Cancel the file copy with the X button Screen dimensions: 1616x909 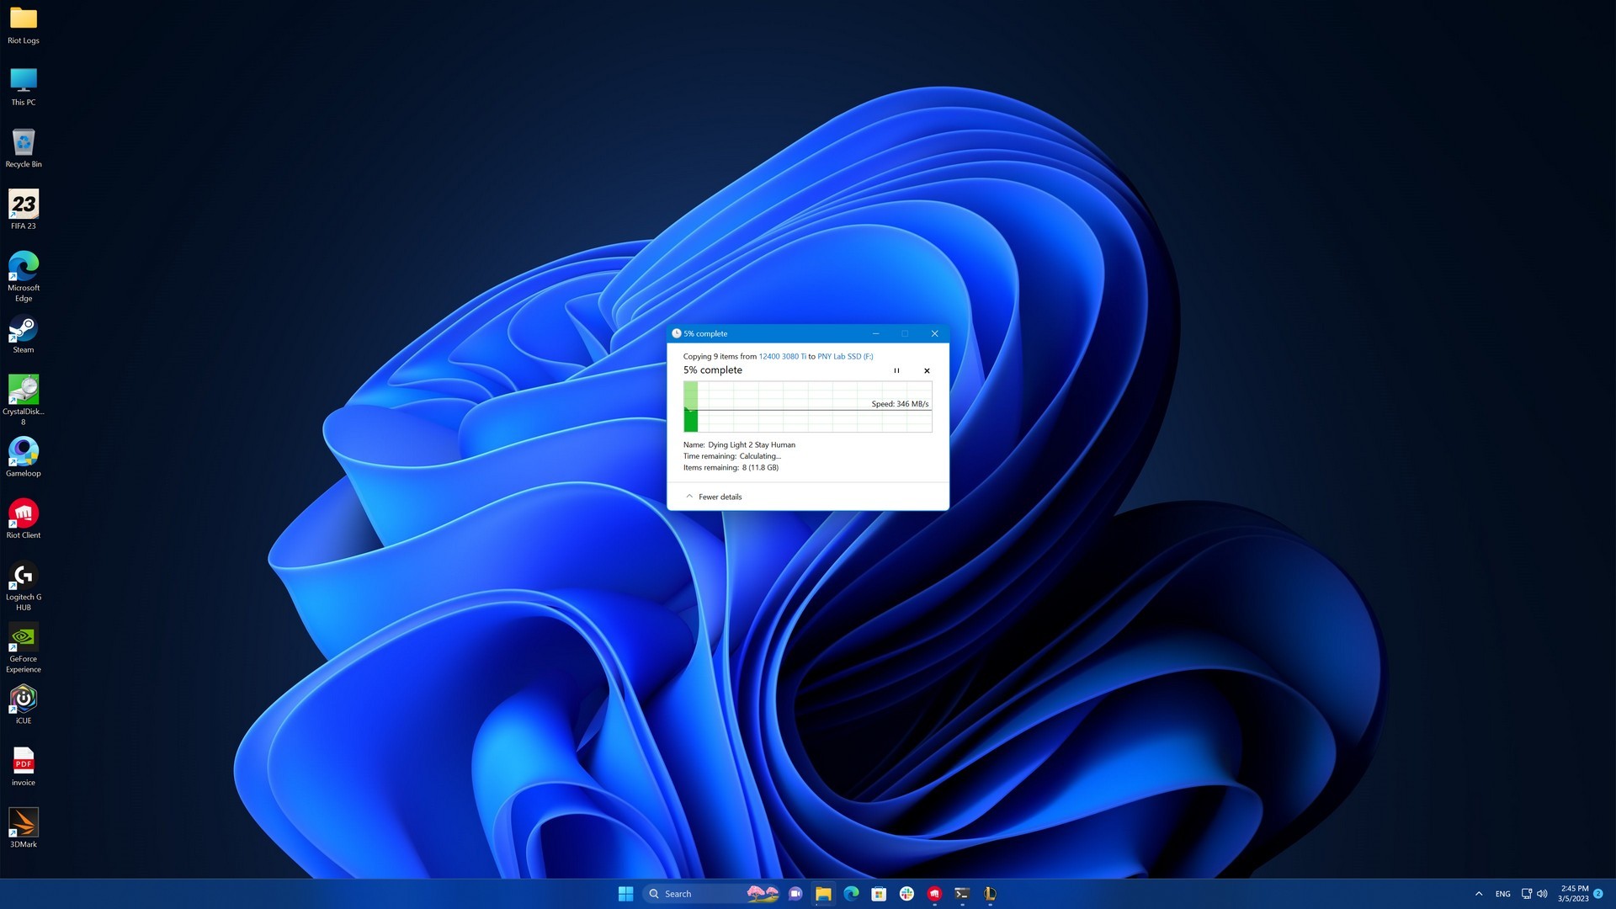point(927,370)
